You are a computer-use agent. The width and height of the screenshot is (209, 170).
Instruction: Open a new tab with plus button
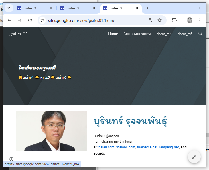(x=147, y=8)
